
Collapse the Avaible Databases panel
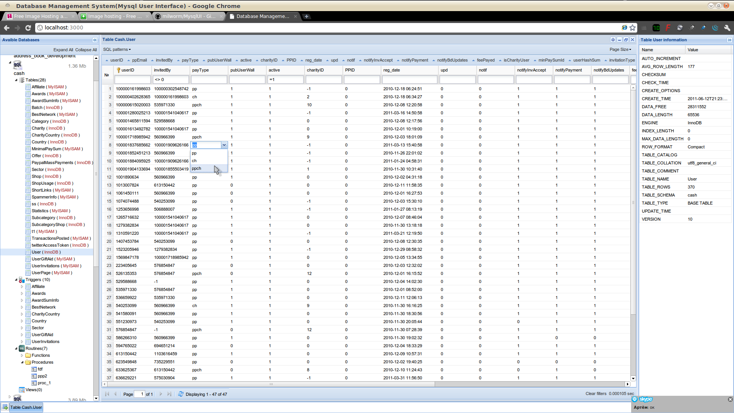coord(94,40)
